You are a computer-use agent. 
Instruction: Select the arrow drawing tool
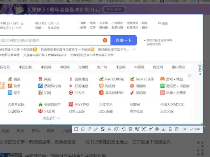89,129
